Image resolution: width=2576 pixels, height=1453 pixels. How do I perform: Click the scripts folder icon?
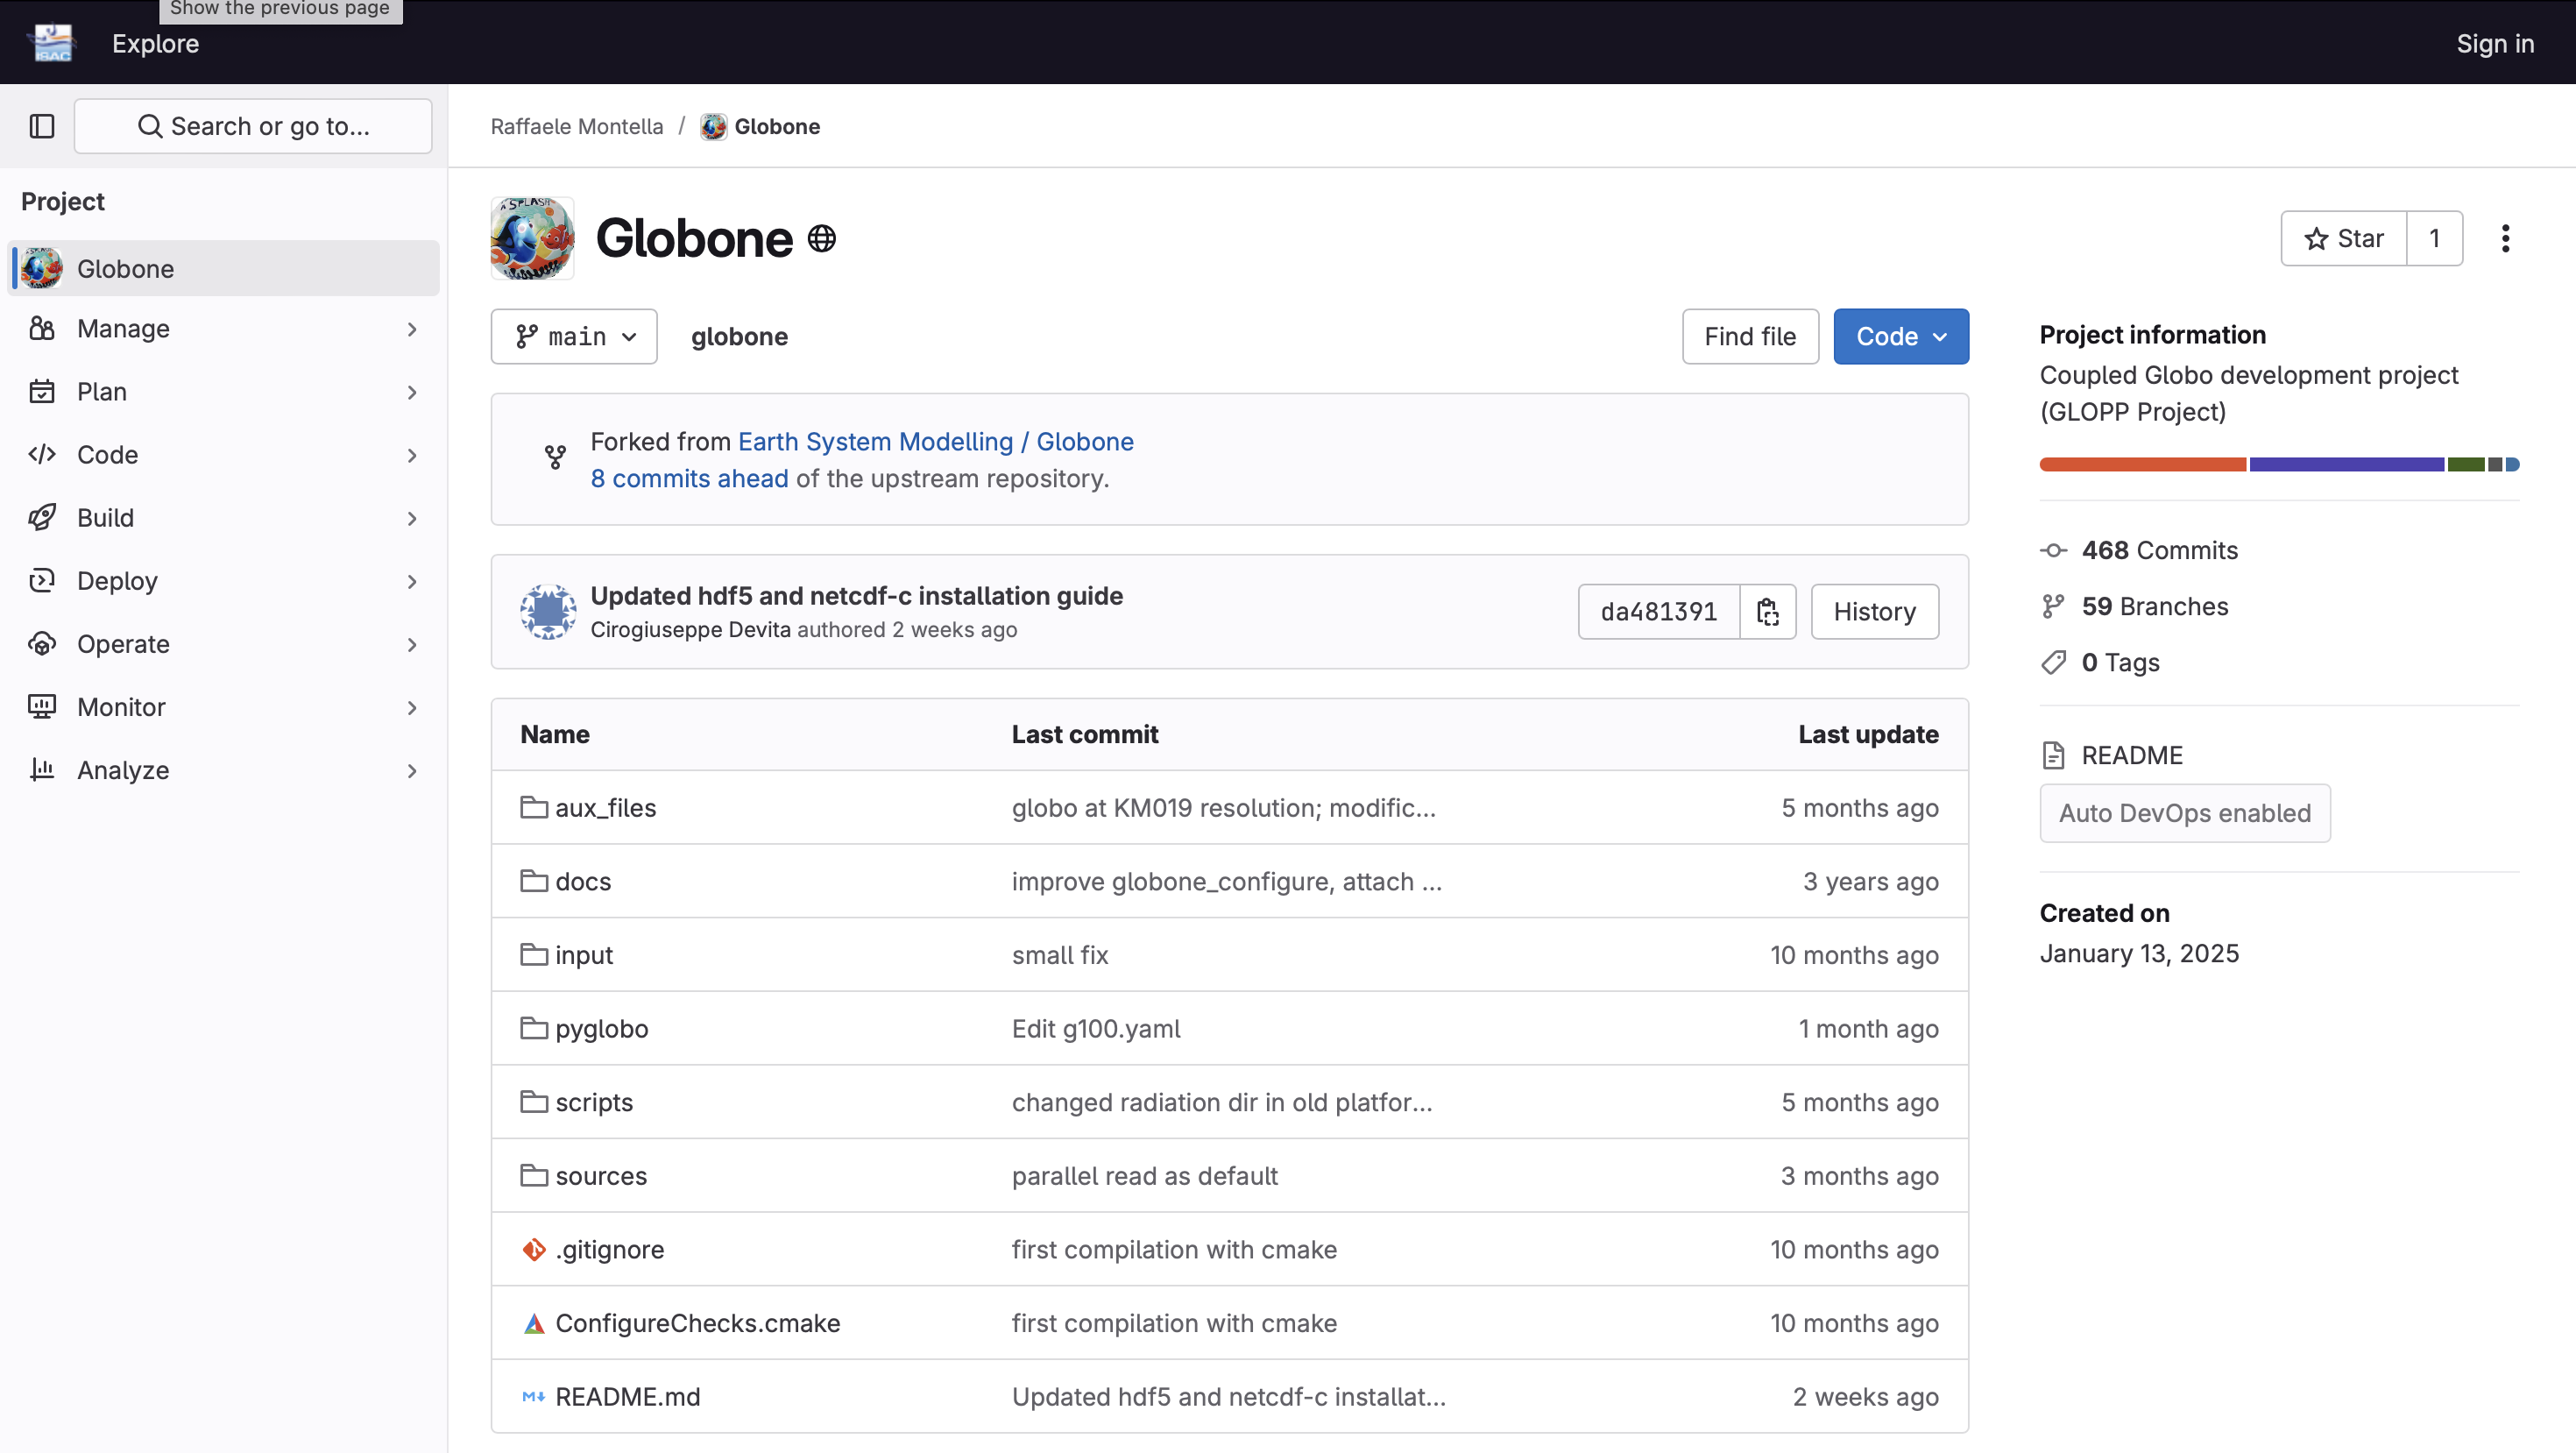(x=534, y=1102)
